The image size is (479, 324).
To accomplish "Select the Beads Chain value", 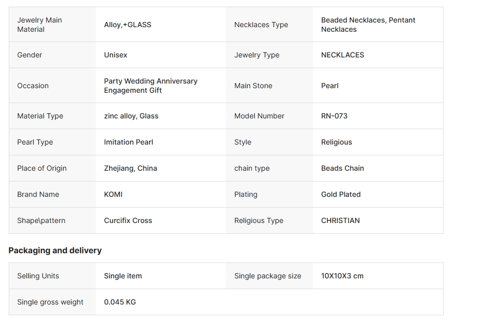I will point(342,168).
